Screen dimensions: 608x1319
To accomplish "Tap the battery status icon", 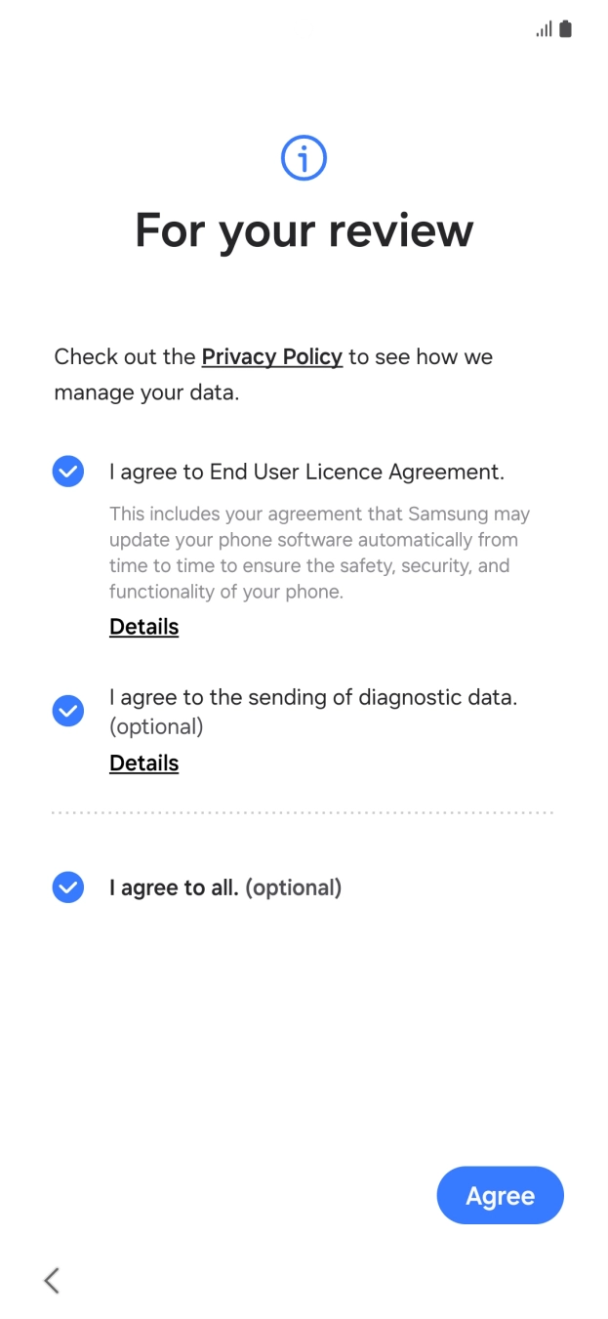I will click(x=566, y=29).
